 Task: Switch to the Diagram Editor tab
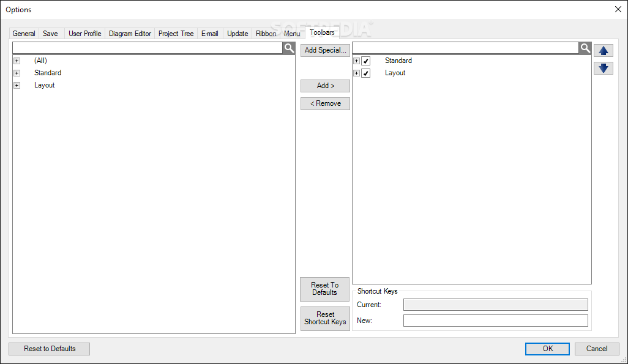[130, 34]
